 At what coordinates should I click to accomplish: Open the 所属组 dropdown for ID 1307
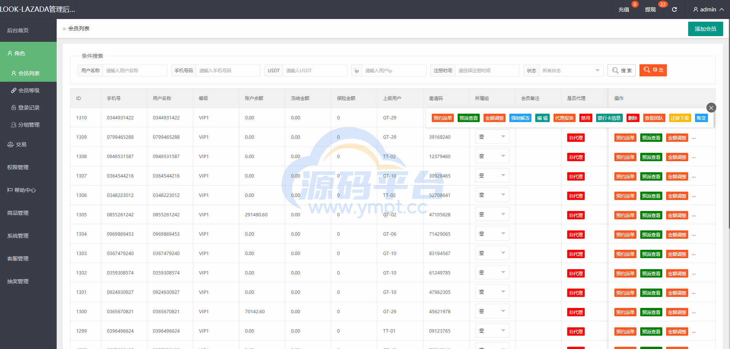(492, 176)
